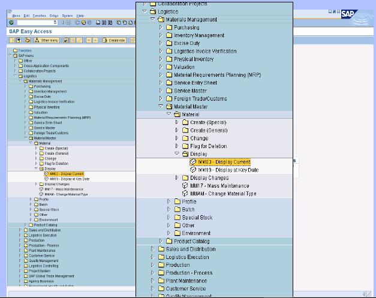Expand Purchasing node in small left tree

pyautogui.click(x=25, y=86)
